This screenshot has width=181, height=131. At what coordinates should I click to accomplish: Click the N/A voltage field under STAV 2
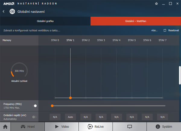point(86,117)
